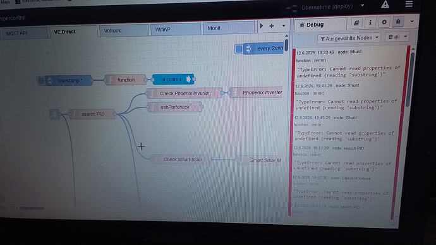Select the debug bug sidebar icon

[x=398, y=21]
